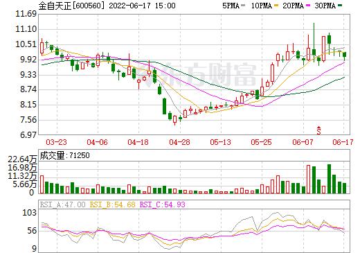This screenshot has height=253, width=360.
Task: Click the last green volume bar on 06-17
Action: pos(344,188)
